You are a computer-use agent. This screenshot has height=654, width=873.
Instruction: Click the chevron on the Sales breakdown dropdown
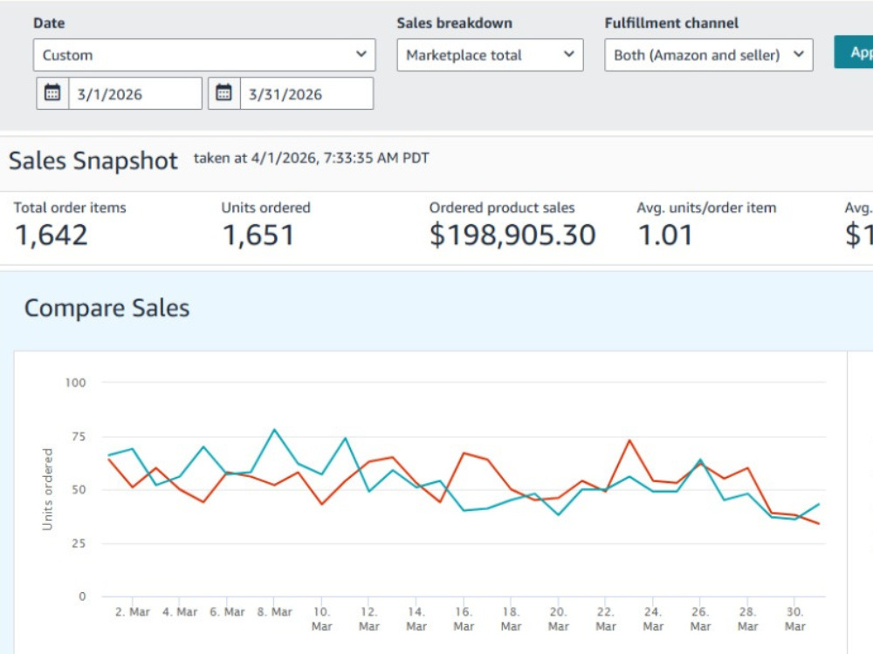click(x=568, y=54)
